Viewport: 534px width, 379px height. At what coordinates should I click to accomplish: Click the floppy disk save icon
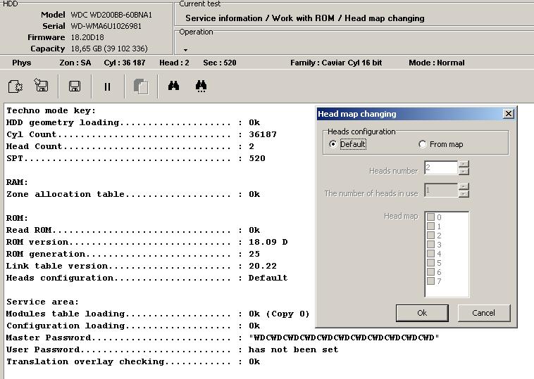coord(75,86)
